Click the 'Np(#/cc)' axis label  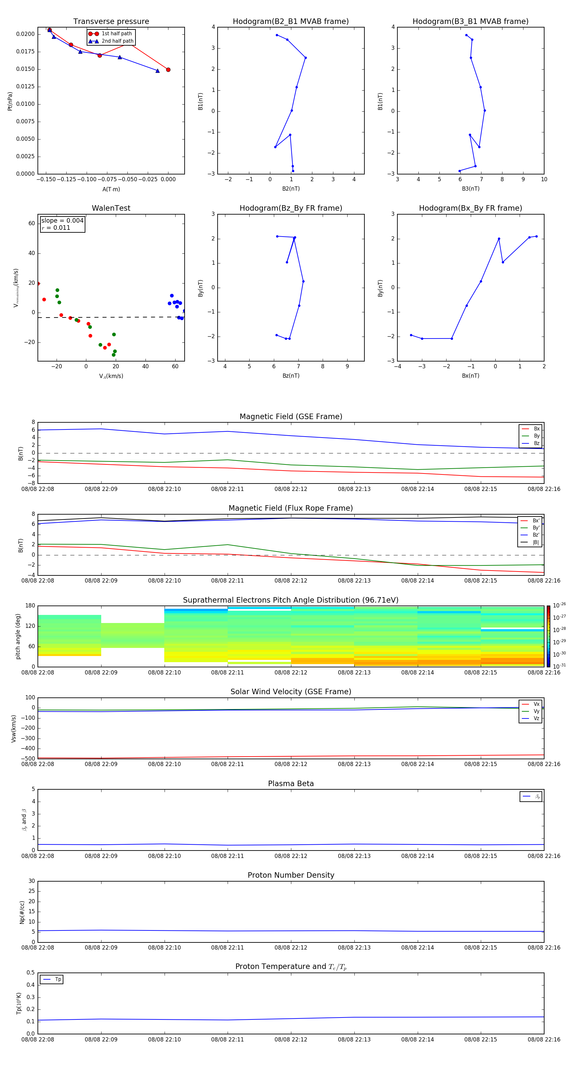(22, 912)
